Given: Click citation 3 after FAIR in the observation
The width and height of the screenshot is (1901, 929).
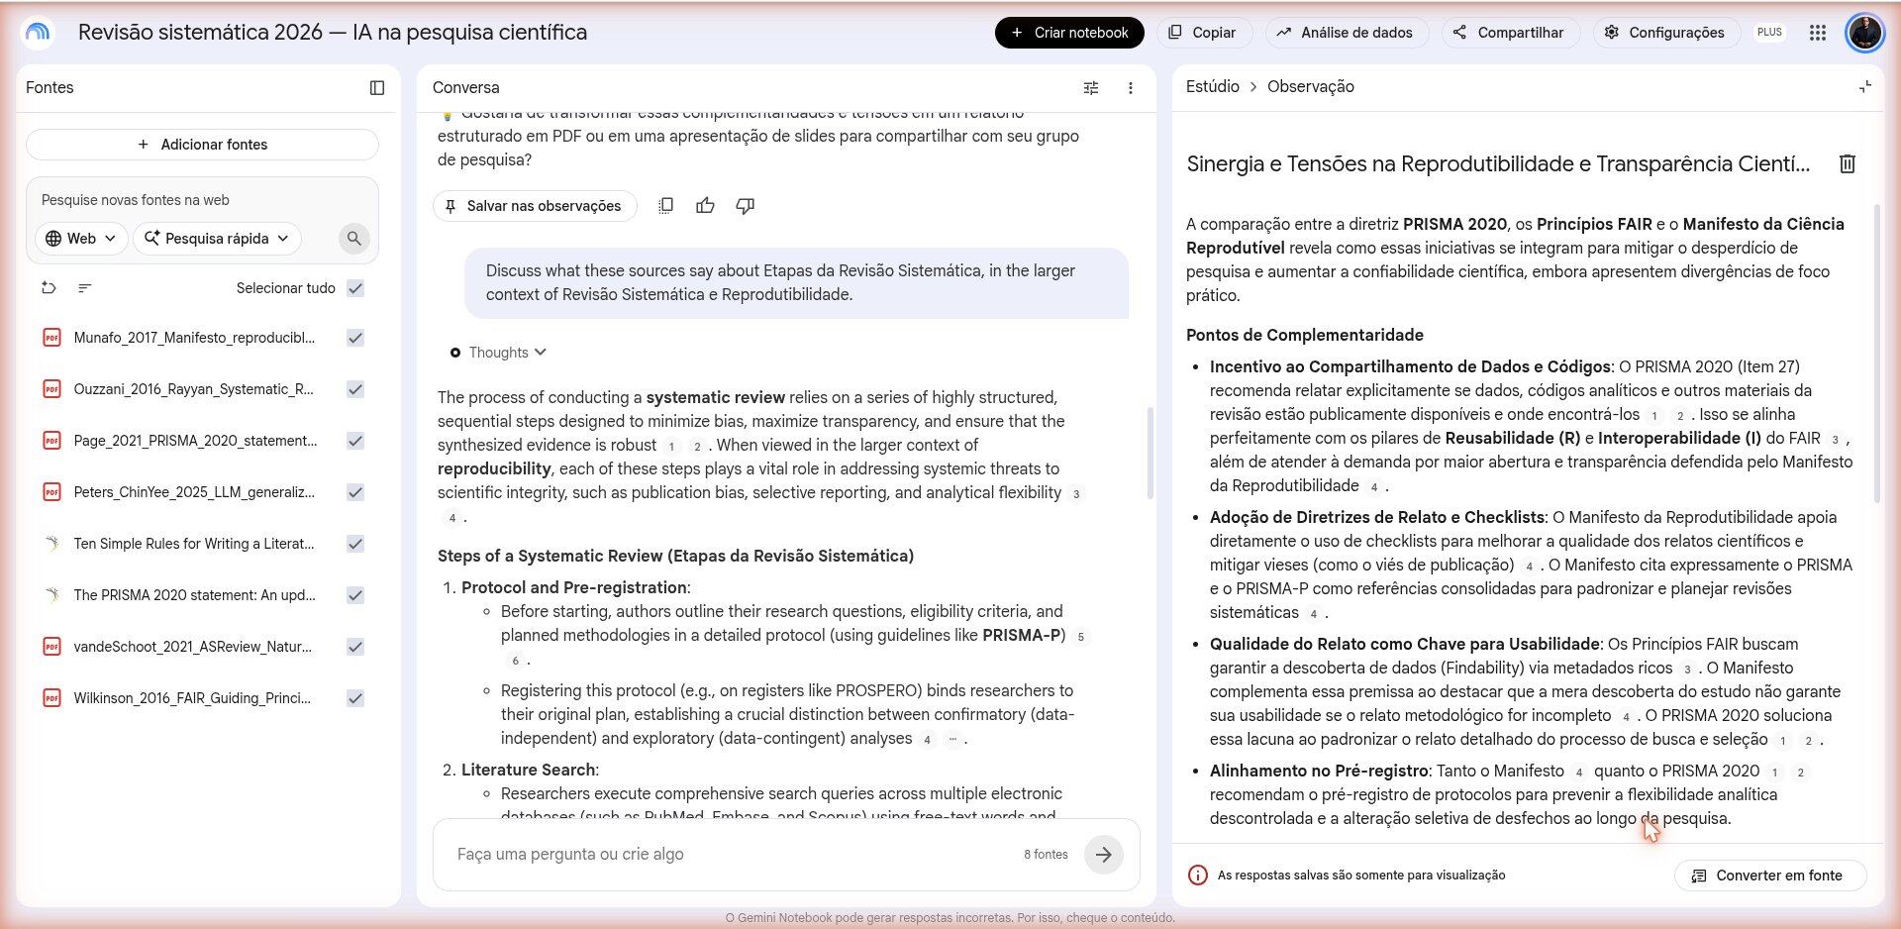Looking at the screenshot, I should [1835, 440].
